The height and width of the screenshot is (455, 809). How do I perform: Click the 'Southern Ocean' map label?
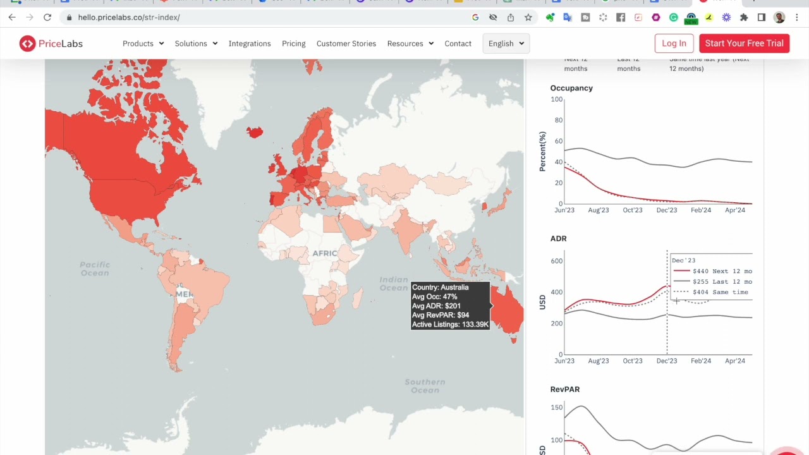(425, 385)
